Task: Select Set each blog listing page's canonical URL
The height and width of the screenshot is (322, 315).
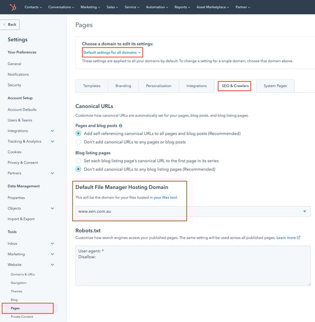Action: click(x=78, y=161)
